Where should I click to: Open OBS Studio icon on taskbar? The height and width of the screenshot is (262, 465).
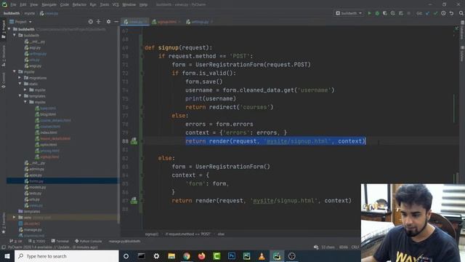[292, 256]
